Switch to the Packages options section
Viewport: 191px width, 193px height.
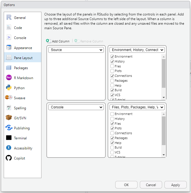point(21,68)
